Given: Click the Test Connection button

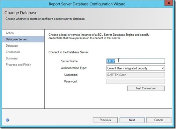Looking at the screenshot, I should point(146,88).
